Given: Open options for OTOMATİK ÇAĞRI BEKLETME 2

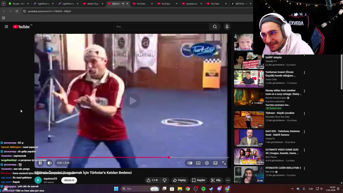Looking at the screenshot, I should click(304, 168).
